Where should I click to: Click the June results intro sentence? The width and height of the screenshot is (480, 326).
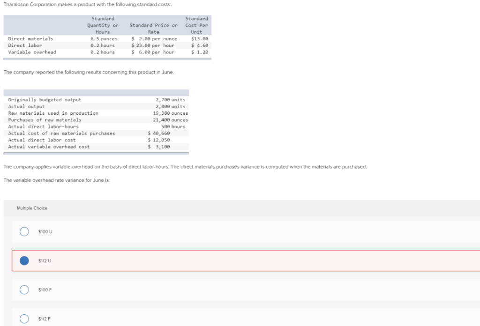[89, 72]
